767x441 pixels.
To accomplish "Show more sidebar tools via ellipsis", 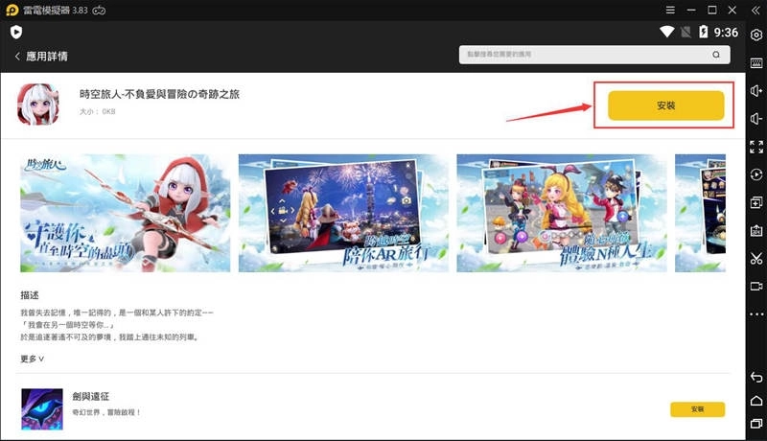I will [756, 313].
